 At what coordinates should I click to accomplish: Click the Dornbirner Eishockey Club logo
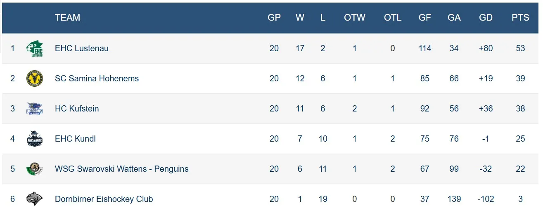point(35,199)
